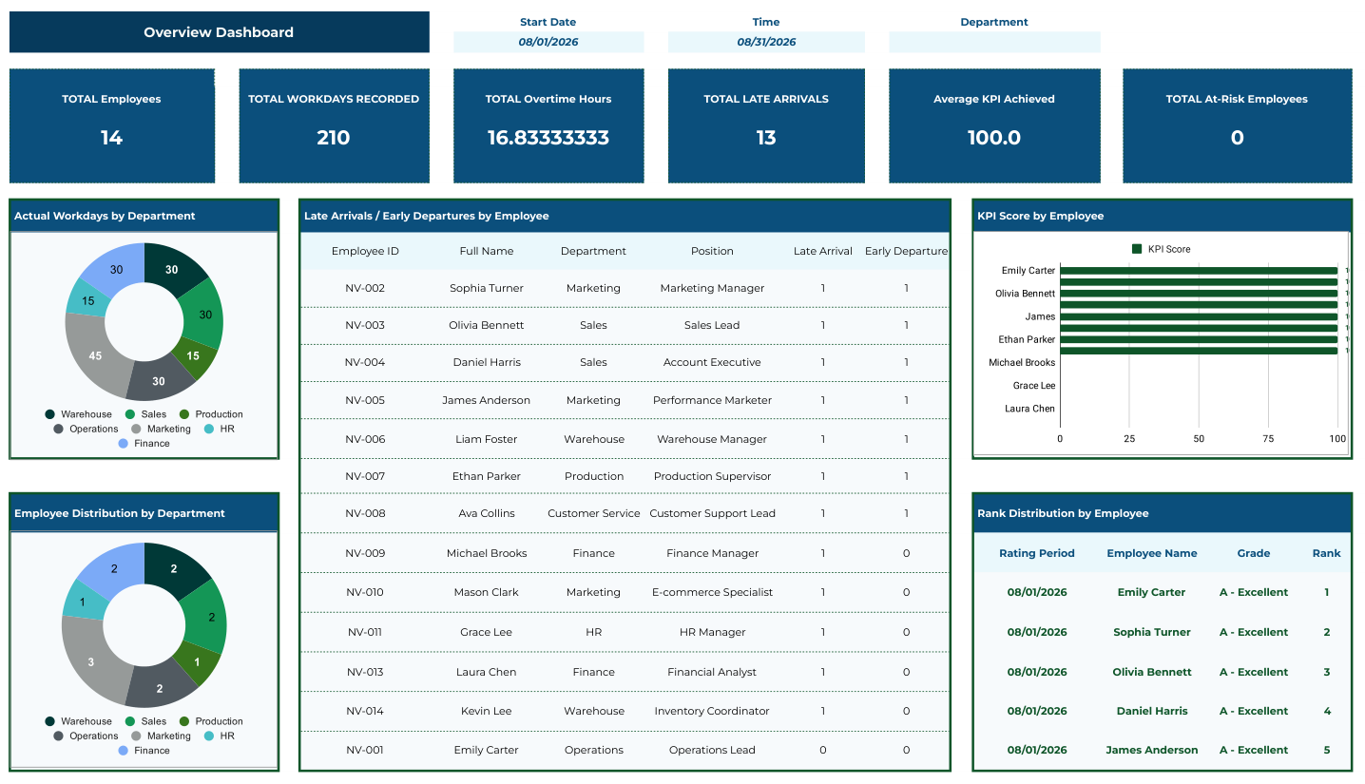Select Daniel Harris in the Rank Distribution table
The height and width of the screenshot is (784, 1365).
point(1152,711)
